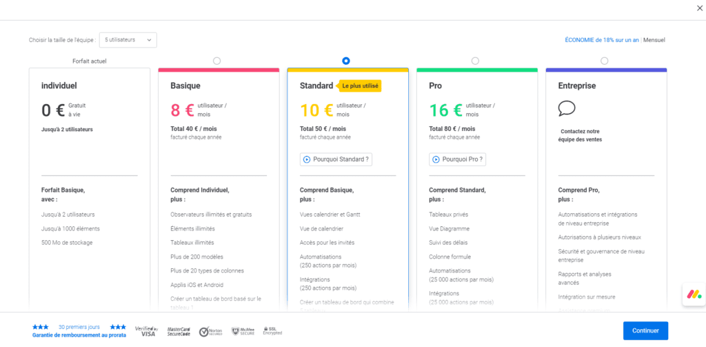
Task: Select the Pro plan radio button
Action: (x=475, y=61)
